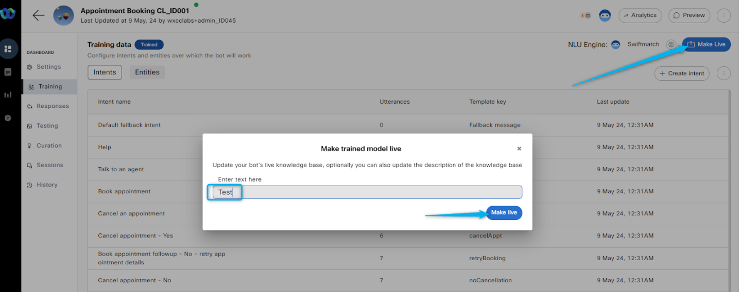Switch to the Entities tab

point(147,72)
